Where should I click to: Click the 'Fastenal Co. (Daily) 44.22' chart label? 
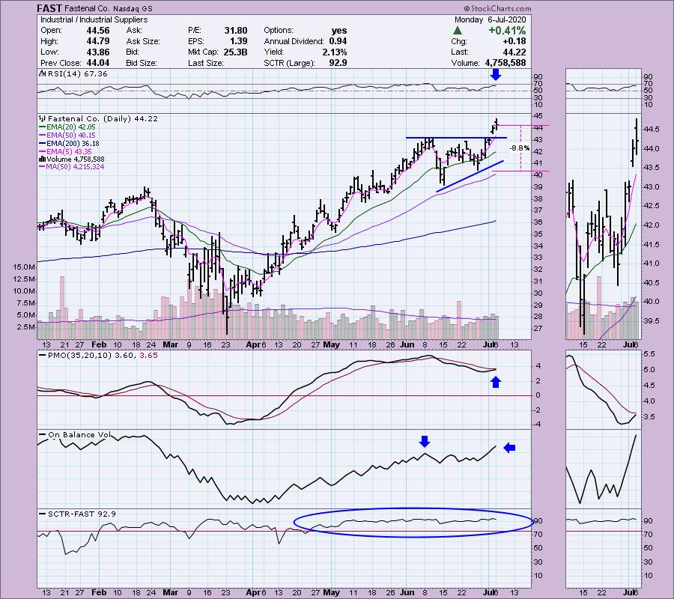(103, 118)
